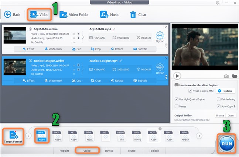Select MOV H264 format
The width and height of the screenshot is (239, 157).
[153, 136]
